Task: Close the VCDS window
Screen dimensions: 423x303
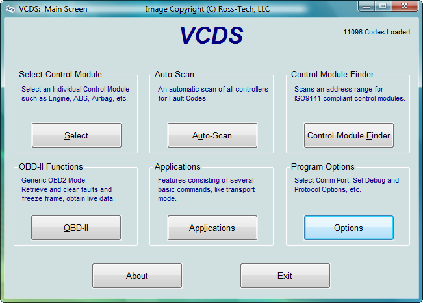Action: tap(404, 6)
